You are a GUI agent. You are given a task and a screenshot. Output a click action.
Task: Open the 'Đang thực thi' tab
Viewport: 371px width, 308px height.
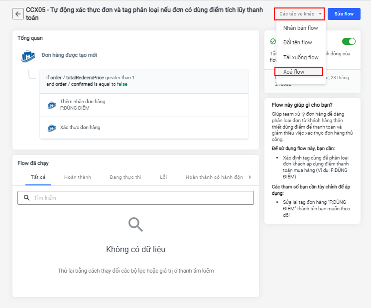pos(125,177)
